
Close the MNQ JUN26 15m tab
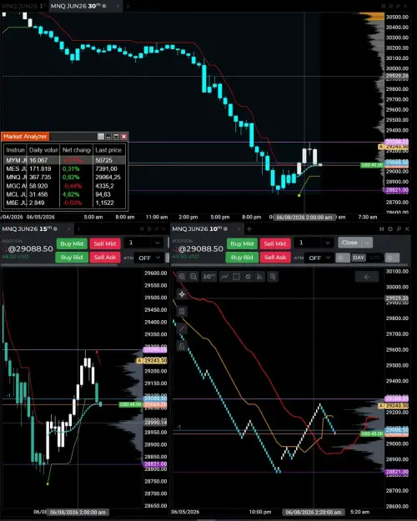(69, 228)
